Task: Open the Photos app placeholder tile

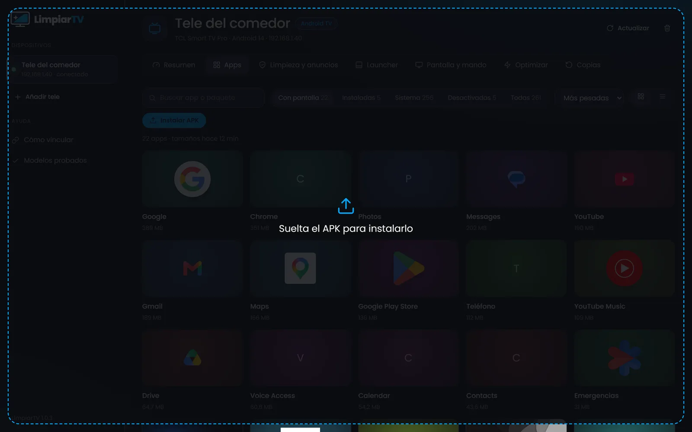Action: 408,179
